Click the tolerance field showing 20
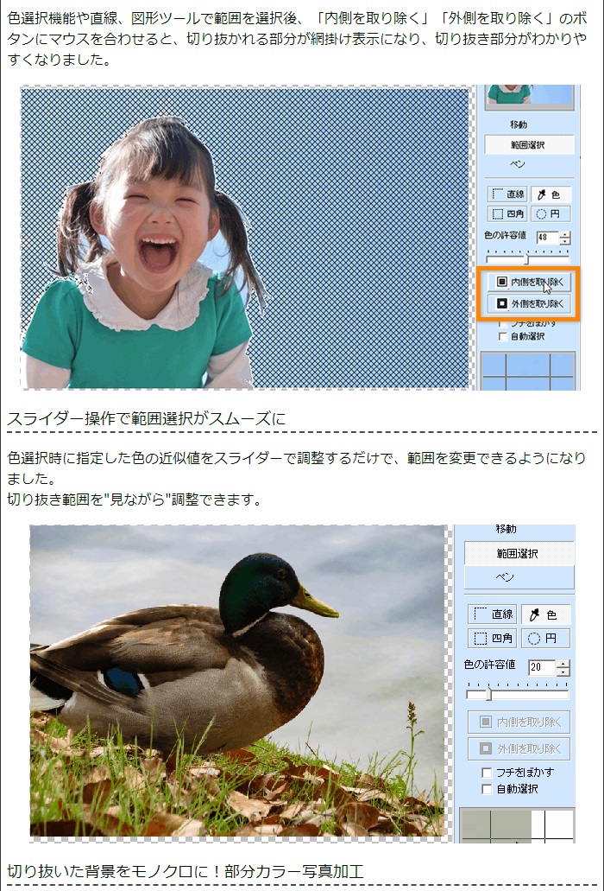604x891 pixels. pyautogui.click(x=542, y=668)
